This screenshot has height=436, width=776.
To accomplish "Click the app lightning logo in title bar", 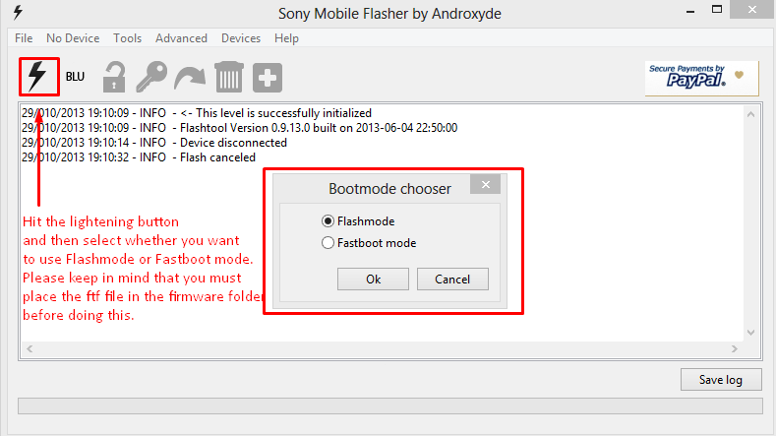I will click(x=18, y=12).
